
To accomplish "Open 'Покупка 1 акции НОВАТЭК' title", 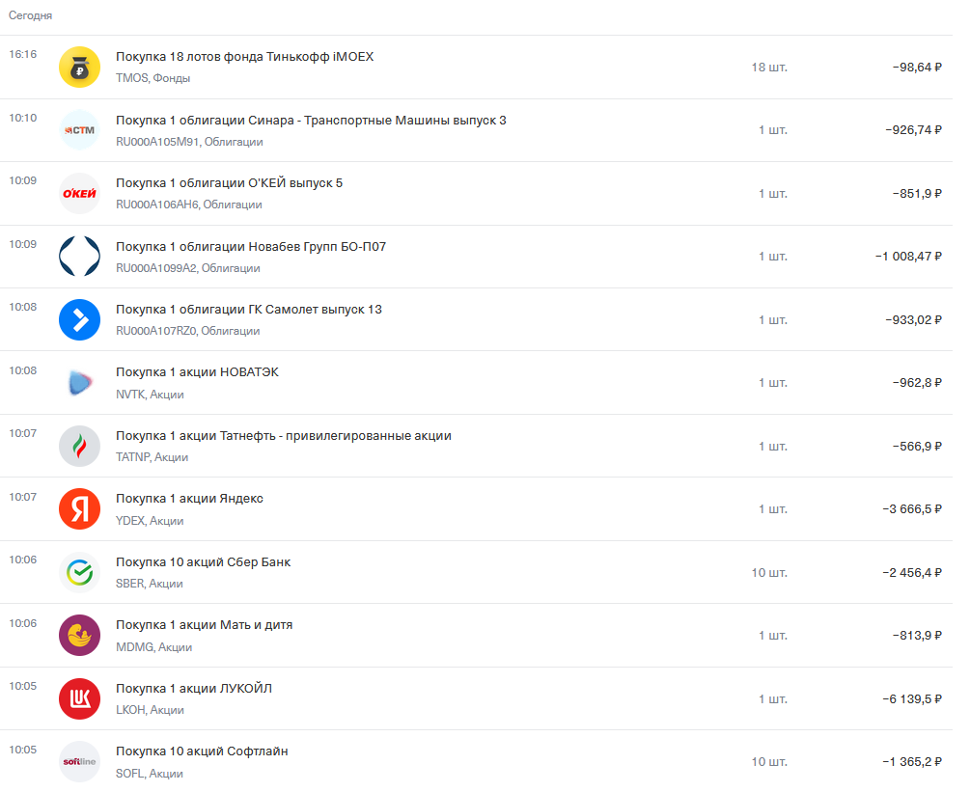I will click(x=197, y=372).
